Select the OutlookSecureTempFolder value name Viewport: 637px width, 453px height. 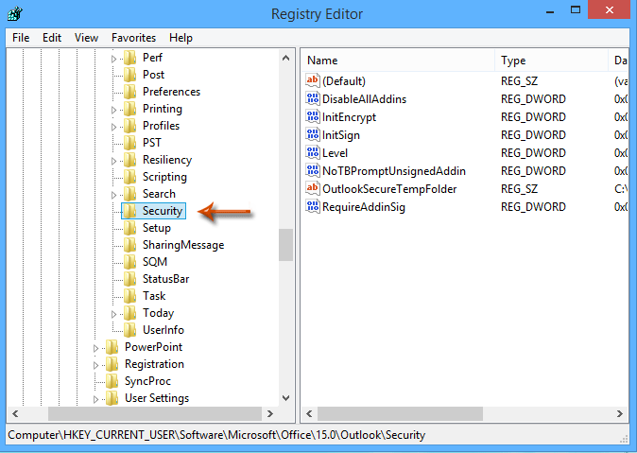[389, 189]
